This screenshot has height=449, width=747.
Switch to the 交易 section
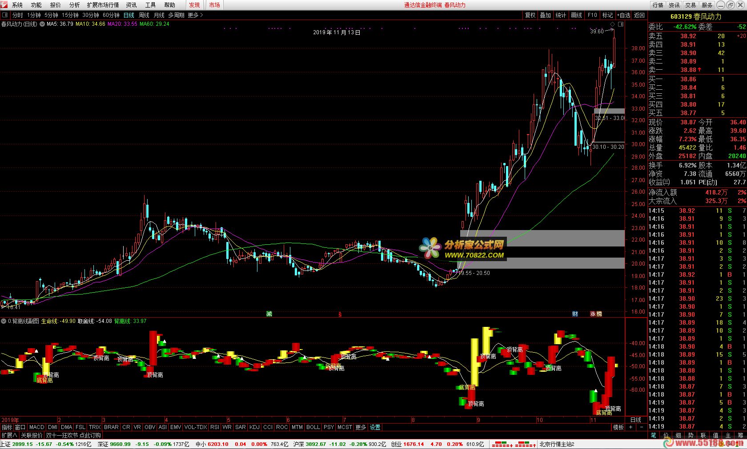pyautogui.click(x=691, y=5)
